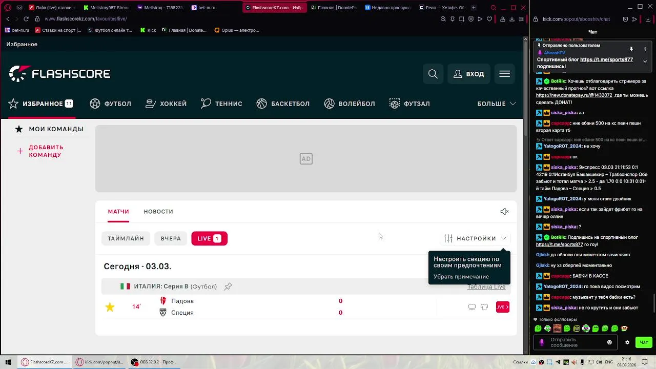Open the Ставки на спорт bookmark
Screen dimensions: 656x369
(58, 30)
